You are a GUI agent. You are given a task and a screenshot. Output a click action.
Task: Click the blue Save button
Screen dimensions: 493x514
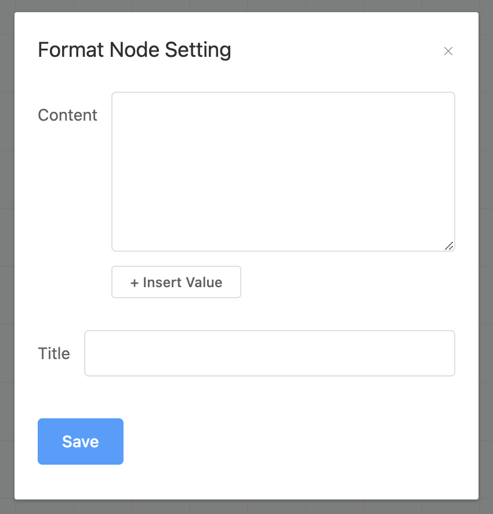coord(81,441)
